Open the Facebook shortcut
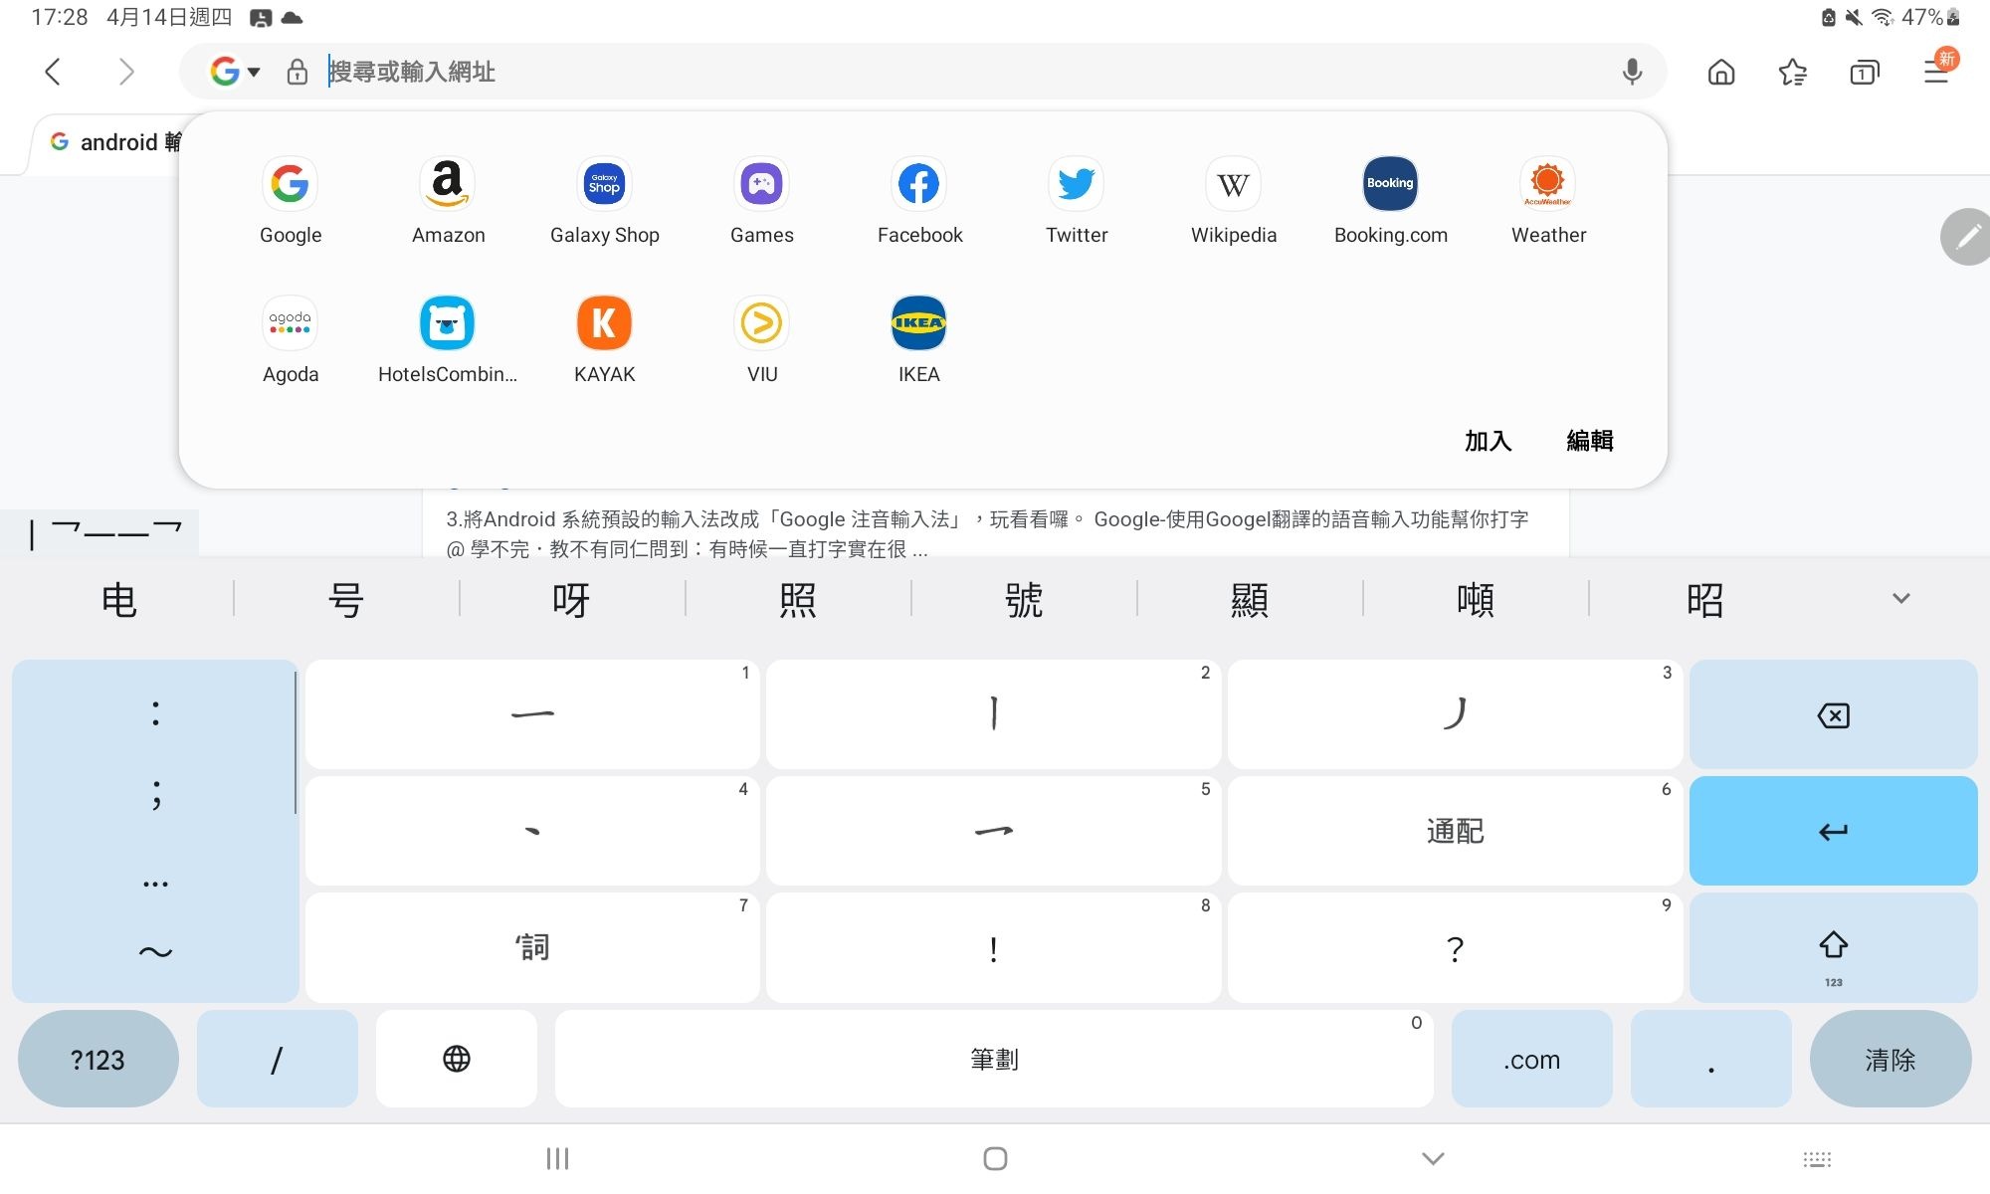 coord(919,201)
